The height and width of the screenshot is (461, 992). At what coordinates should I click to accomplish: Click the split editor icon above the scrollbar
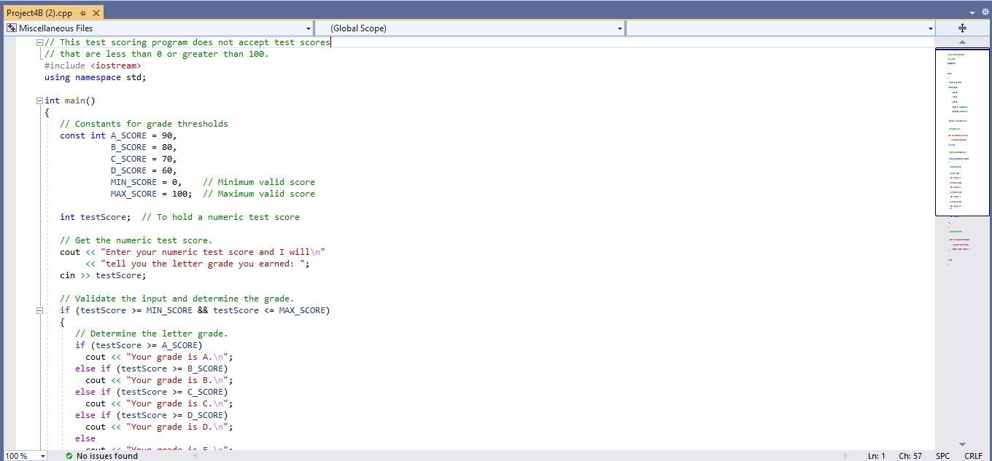tap(961, 28)
